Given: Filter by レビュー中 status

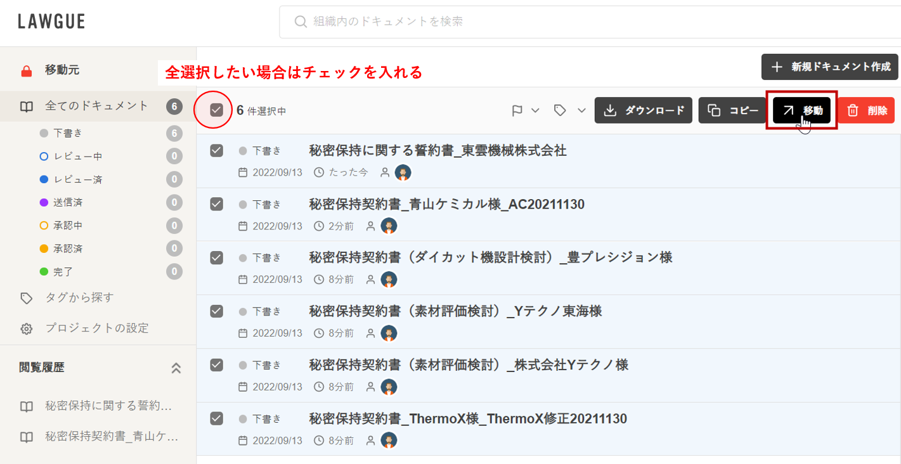Looking at the screenshot, I should (77, 157).
